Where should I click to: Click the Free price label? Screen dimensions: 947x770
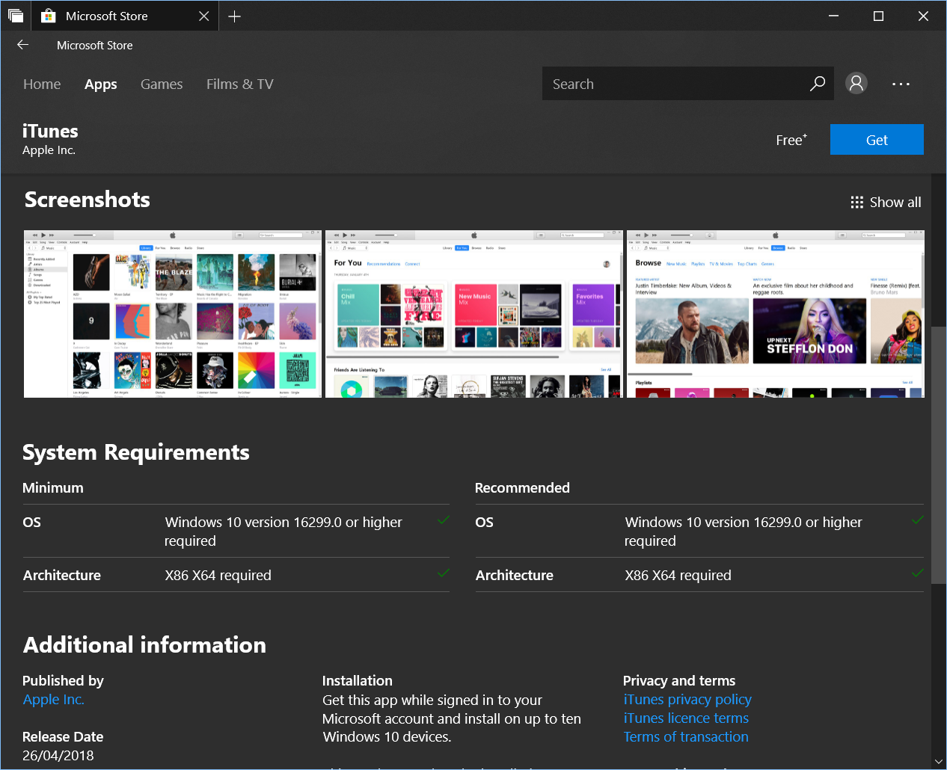click(x=791, y=140)
